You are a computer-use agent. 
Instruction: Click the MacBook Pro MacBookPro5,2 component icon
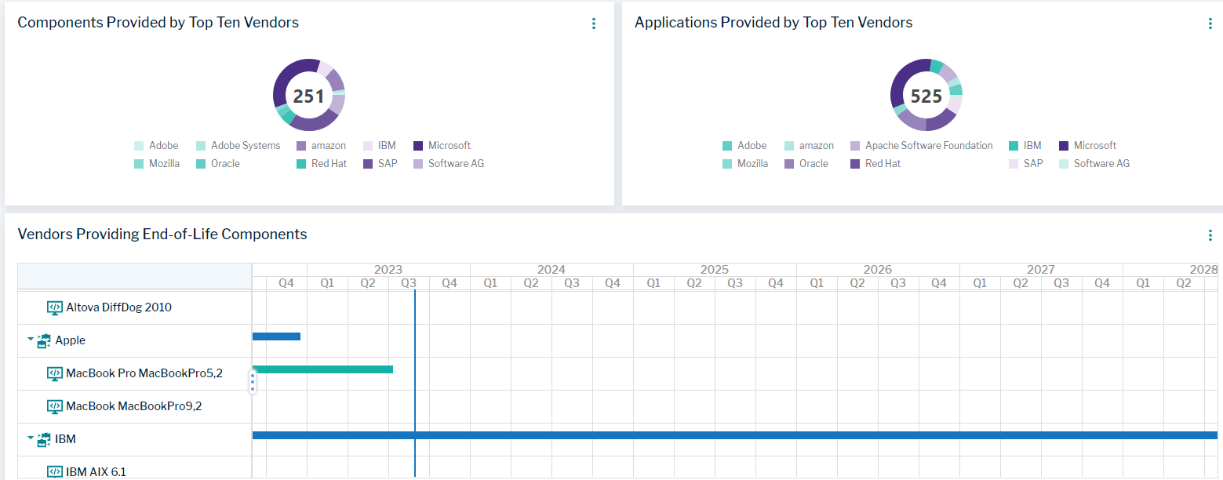54,373
